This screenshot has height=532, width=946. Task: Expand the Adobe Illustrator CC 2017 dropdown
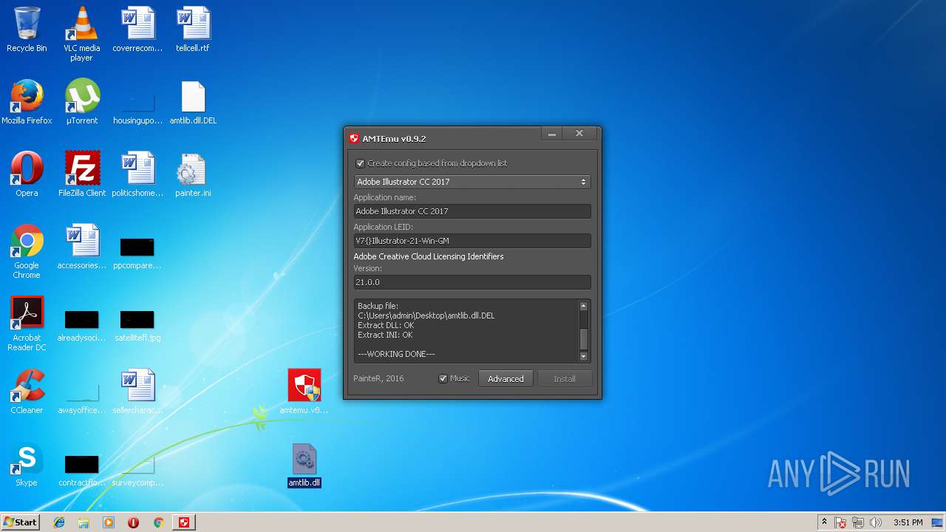(472, 182)
